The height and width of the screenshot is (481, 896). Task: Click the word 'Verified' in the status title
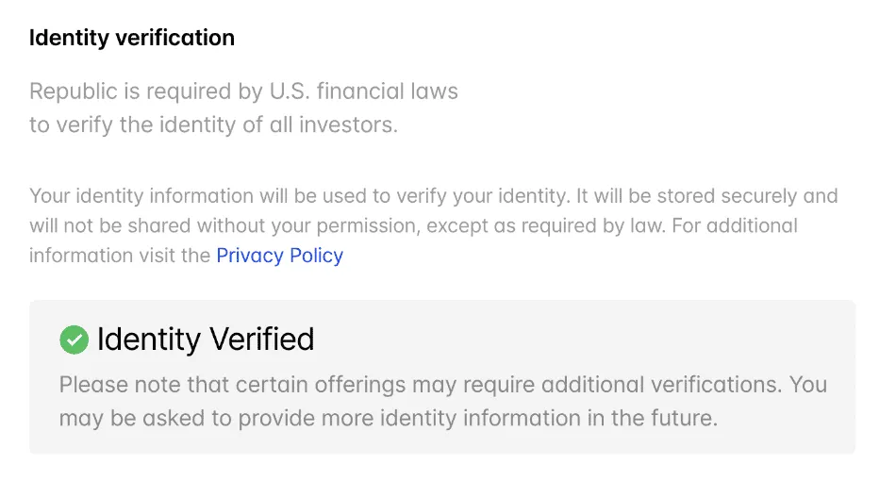[x=262, y=340]
